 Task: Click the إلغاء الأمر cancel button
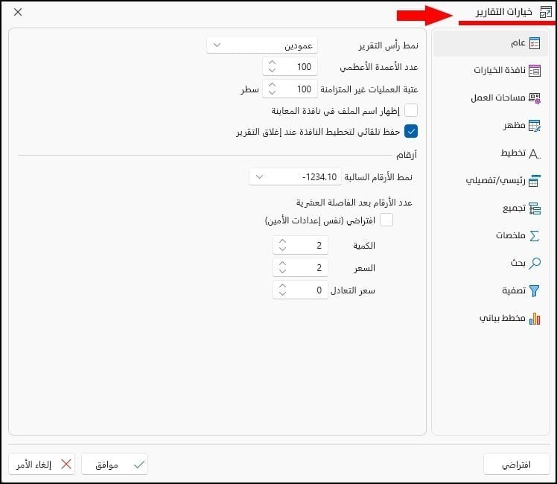(x=42, y=464)
